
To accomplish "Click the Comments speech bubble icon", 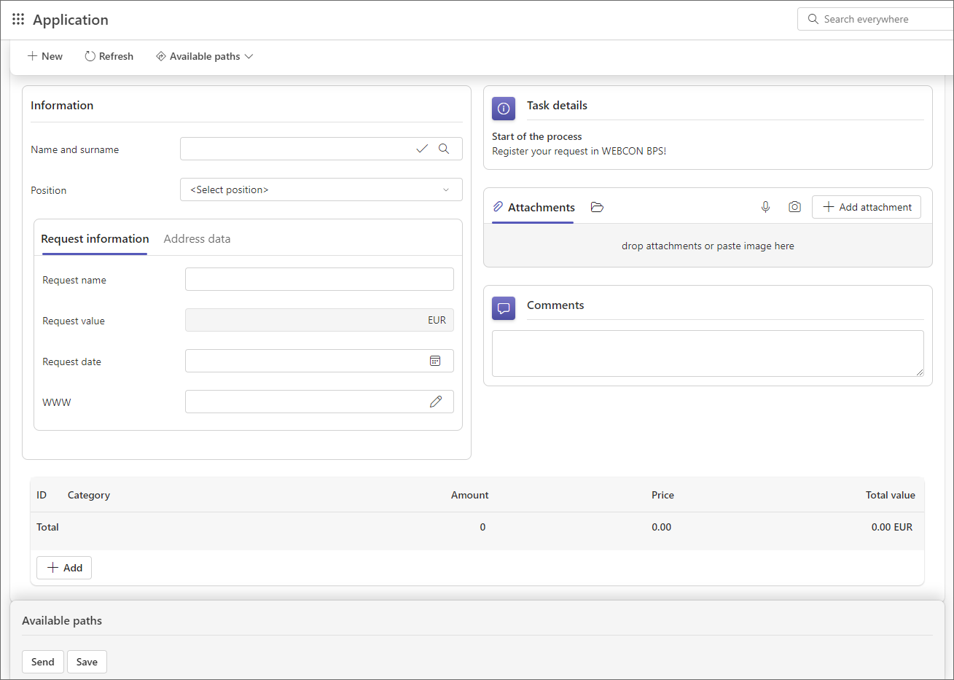I will click(504, 308).
